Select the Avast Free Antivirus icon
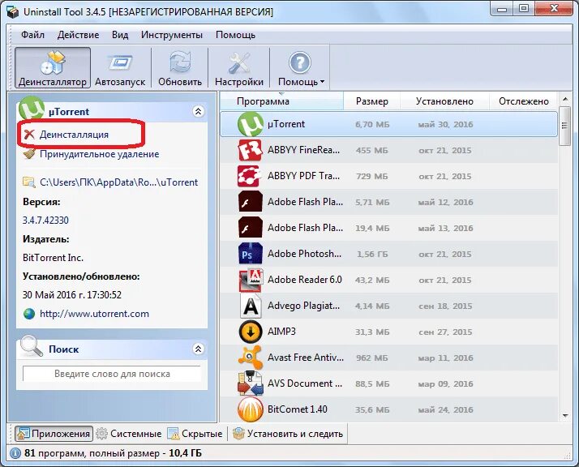Viewport: 579px width, 467px height. pos(251,358)
